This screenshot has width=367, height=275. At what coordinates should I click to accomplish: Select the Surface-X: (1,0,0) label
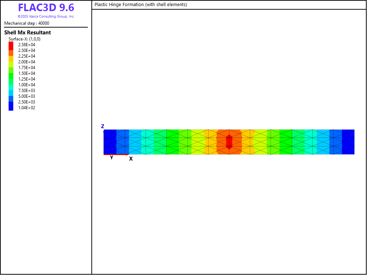(x=24, y=39)
